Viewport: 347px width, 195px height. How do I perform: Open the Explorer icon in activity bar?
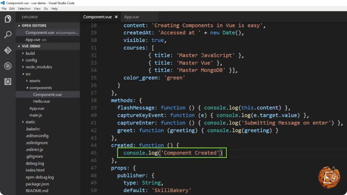8,19
